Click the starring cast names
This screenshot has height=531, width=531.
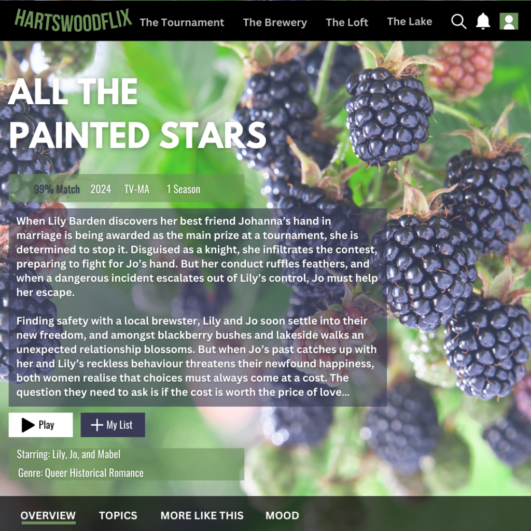click(x=87, y=454)
